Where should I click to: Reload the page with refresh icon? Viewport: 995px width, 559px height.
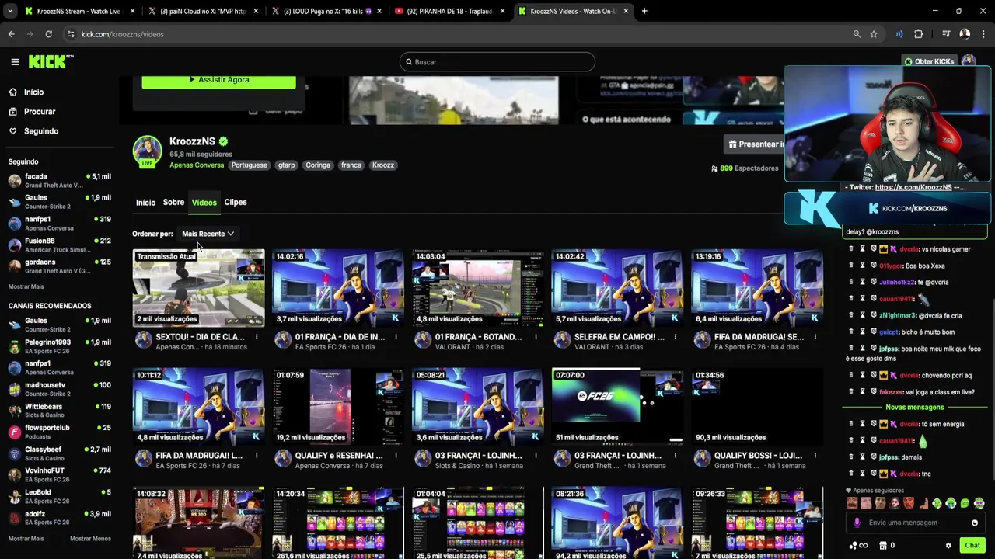click(48, 34)
